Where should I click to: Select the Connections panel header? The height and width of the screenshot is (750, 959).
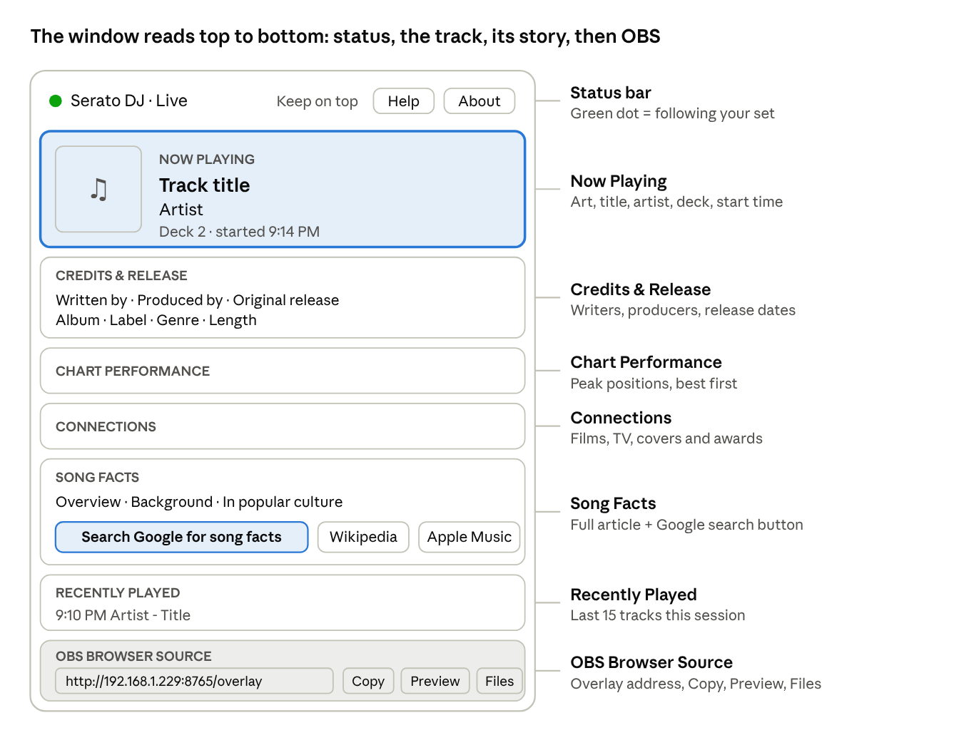(106, 426)
